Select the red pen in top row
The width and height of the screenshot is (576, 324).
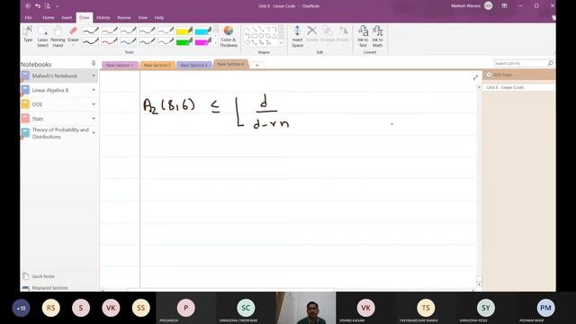[x=109, y=31]
